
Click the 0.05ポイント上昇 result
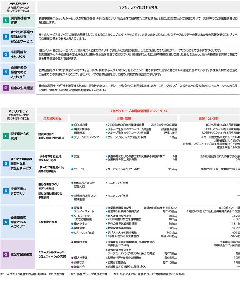229,208
